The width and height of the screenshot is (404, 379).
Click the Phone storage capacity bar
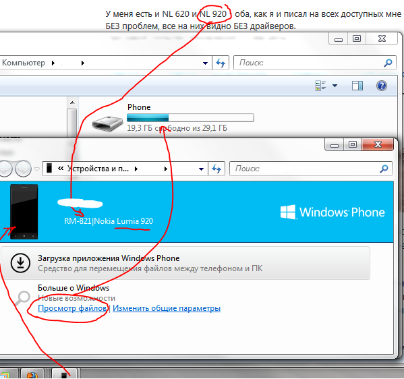click(x=190, y=118)
